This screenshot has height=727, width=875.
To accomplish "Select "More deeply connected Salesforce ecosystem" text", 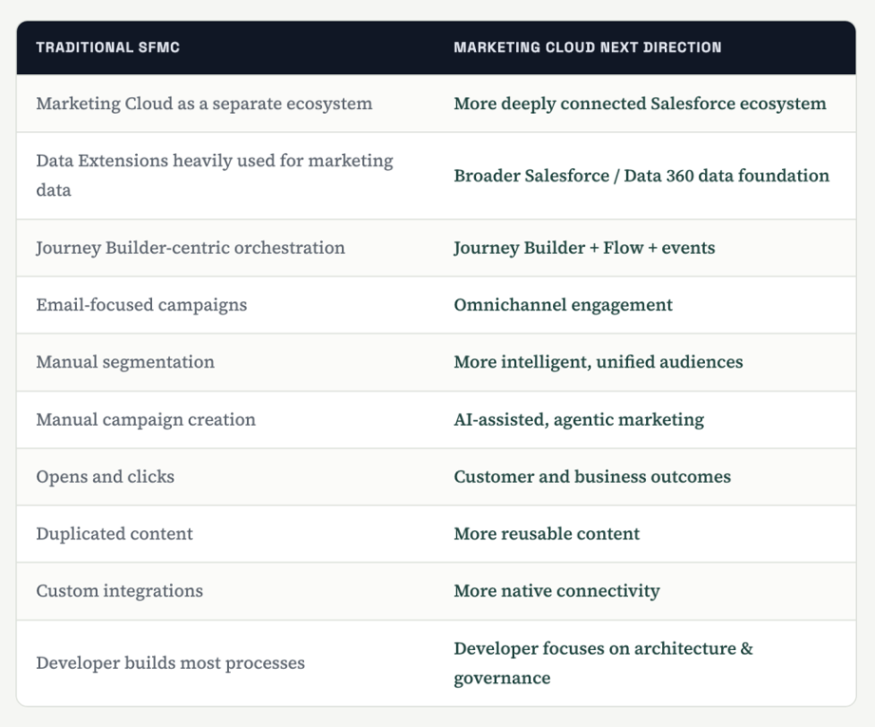I will click(x=639, y=104).
